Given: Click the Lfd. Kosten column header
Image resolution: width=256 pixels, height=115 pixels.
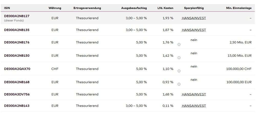Looking at the screenshot, I should click(165, 8).
